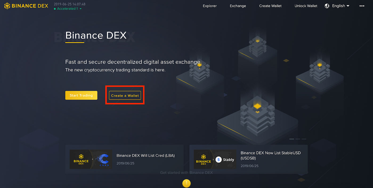Click the highlighted Create a Wallet button
The width and height of the screenshot is (373, 188).
[x=125, y=95]
